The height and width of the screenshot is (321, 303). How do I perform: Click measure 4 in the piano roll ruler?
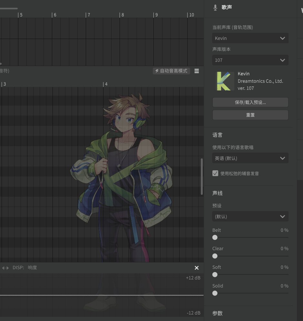(106, 84)
